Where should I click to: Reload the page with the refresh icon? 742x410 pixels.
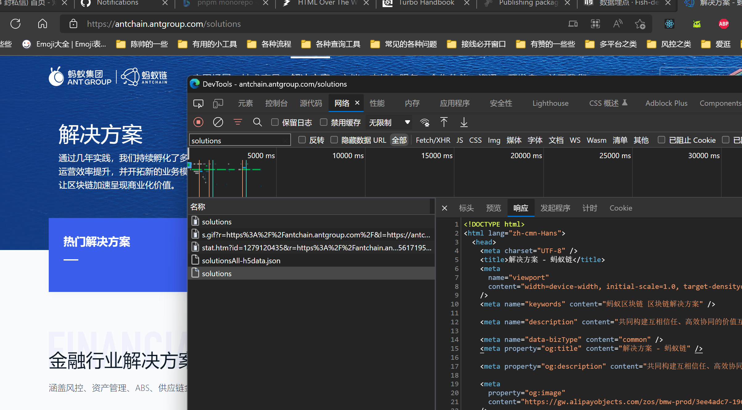click(15, 24)
